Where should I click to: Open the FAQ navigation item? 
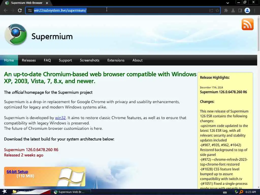[x=47, y=60]
